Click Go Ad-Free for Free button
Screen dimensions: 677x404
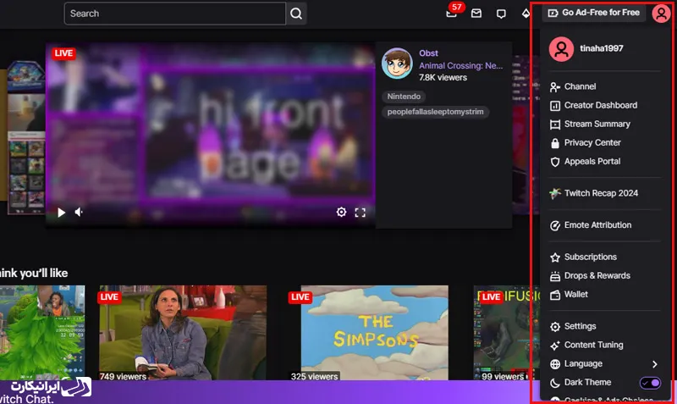click(x=594, y=13)
